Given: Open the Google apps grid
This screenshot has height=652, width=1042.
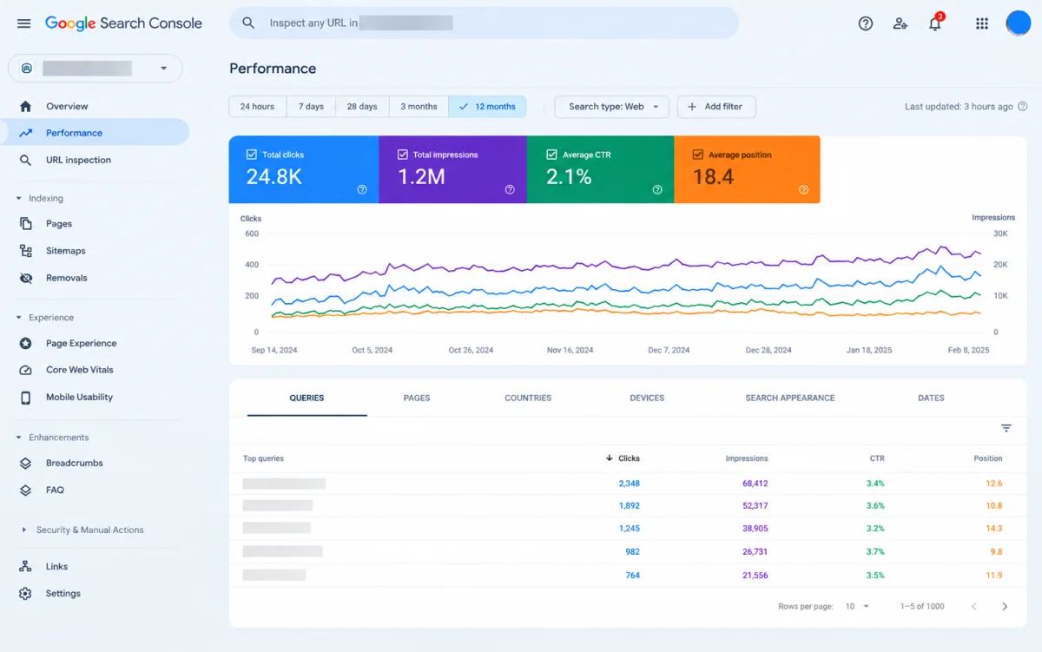Looking at the screenshot, I should tap(982, 23).
